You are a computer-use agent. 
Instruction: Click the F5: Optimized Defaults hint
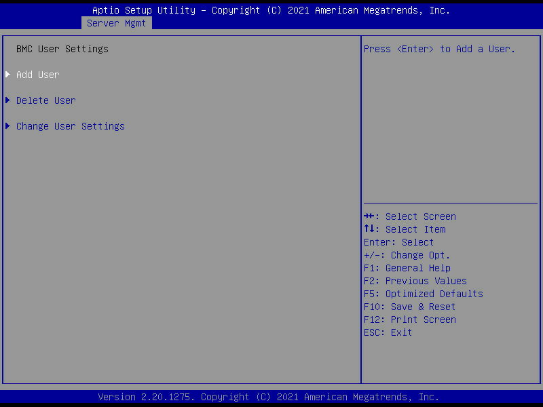click(423, 294)
